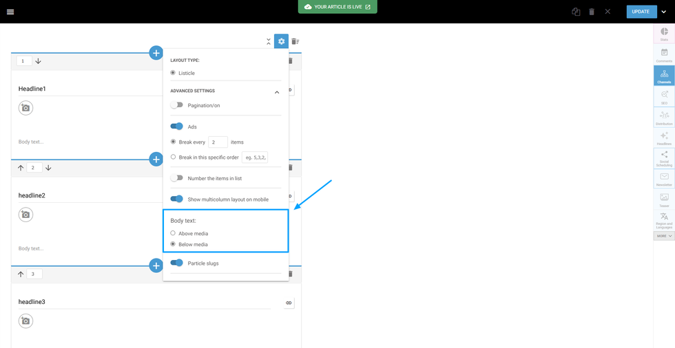Collapse the Advanced Settings section
This screenshot has width=675, height=348.
[277, 91]
